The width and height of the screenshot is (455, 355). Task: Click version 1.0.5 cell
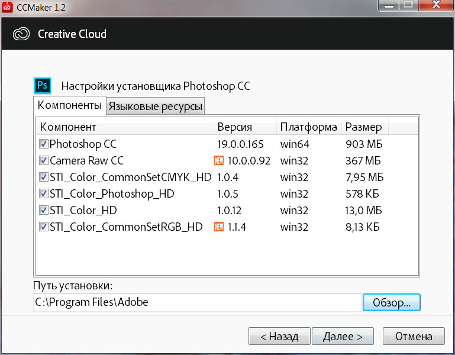tap(228, 193)
